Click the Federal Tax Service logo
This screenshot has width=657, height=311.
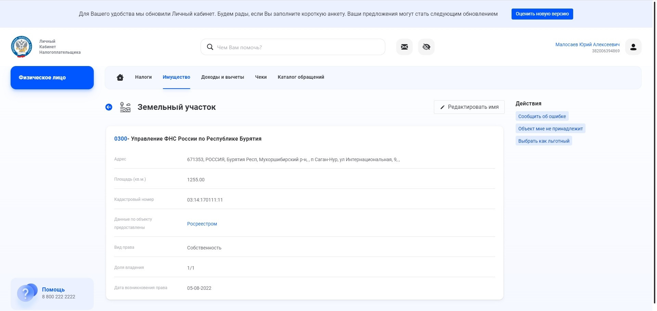point(22,47)
